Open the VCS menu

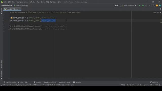48,2
